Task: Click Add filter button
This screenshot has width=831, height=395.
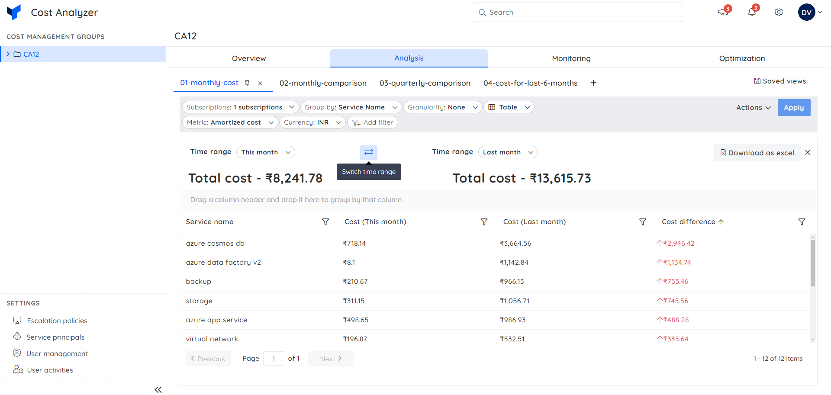Action: tap(373, 122)
